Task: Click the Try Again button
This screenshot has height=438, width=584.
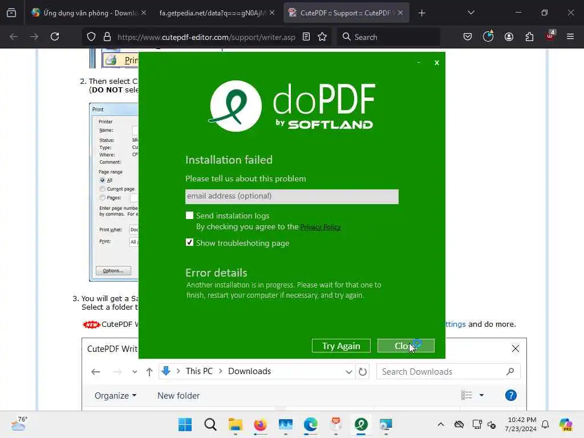Action: point(341,346)
